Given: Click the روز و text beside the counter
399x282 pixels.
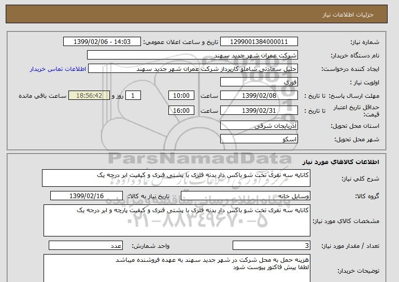Looking at the screenshot, I should pyautogui.click(x=118, y=96).
